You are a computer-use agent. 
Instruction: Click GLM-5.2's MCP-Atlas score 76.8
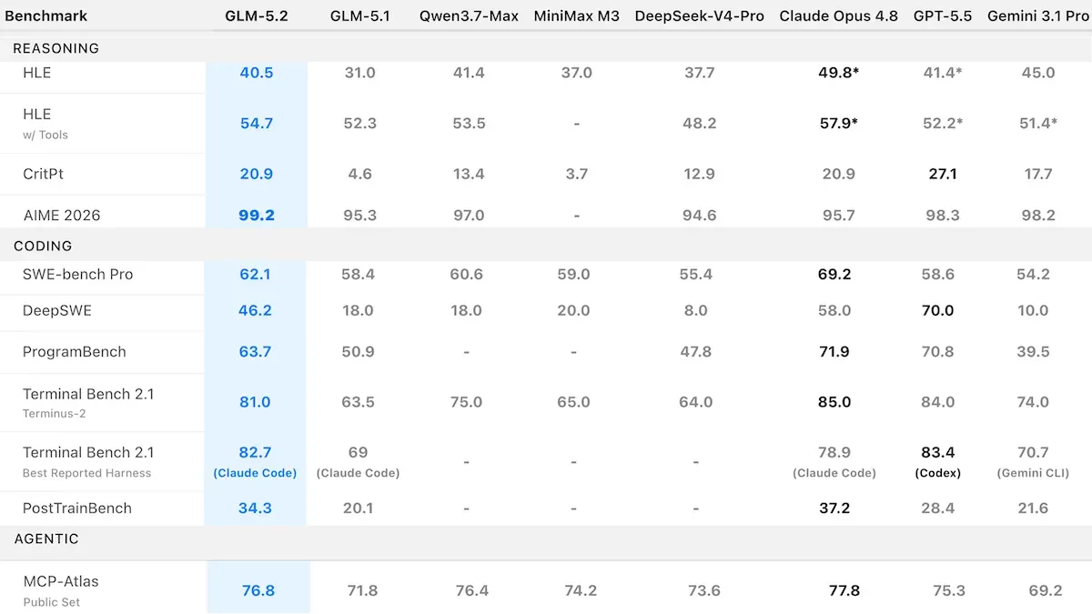258,590
